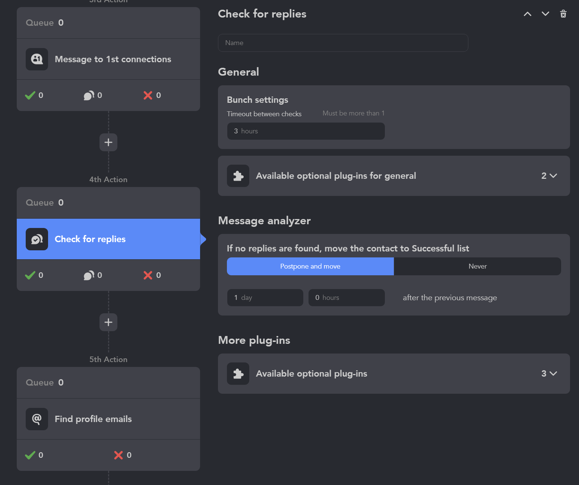Select the Never option
The image size is (579, 485).
coord(477,266)
